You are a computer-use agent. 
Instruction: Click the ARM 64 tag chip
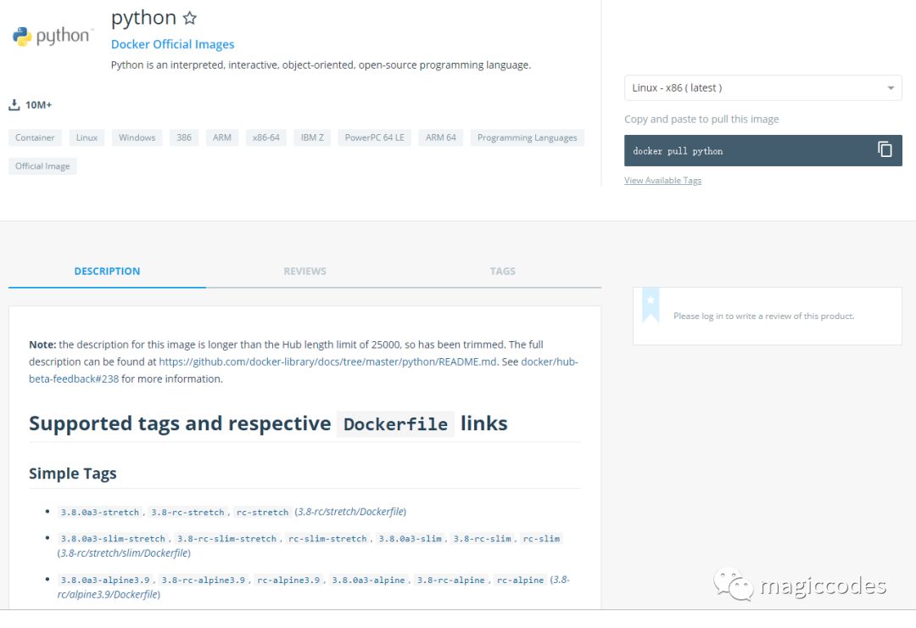pyautogui.click(x=440, y=137)
